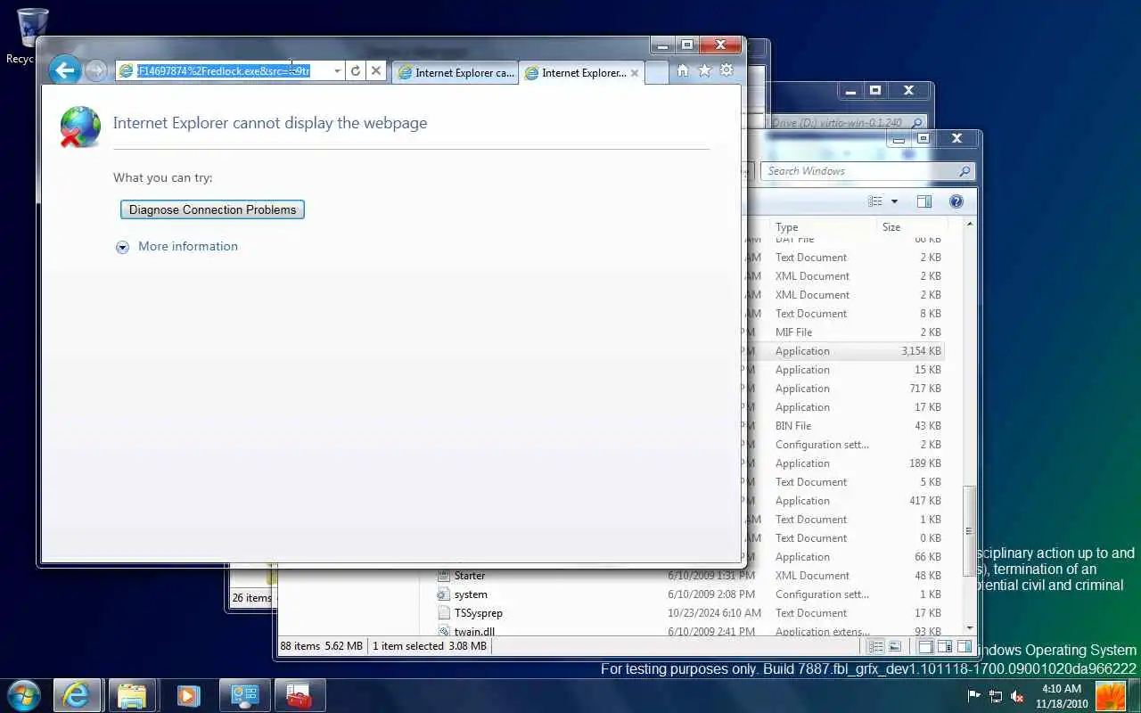Open Internet Explorer from the taskbar
Screen dimensions: 1141x713
(77, 695)
